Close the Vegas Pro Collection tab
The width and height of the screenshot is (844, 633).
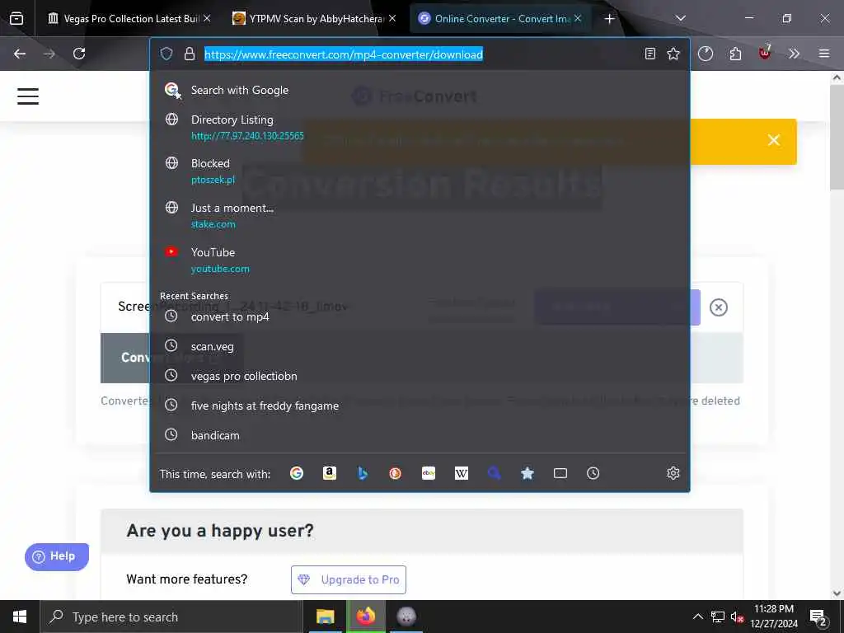tap(207, 18)
